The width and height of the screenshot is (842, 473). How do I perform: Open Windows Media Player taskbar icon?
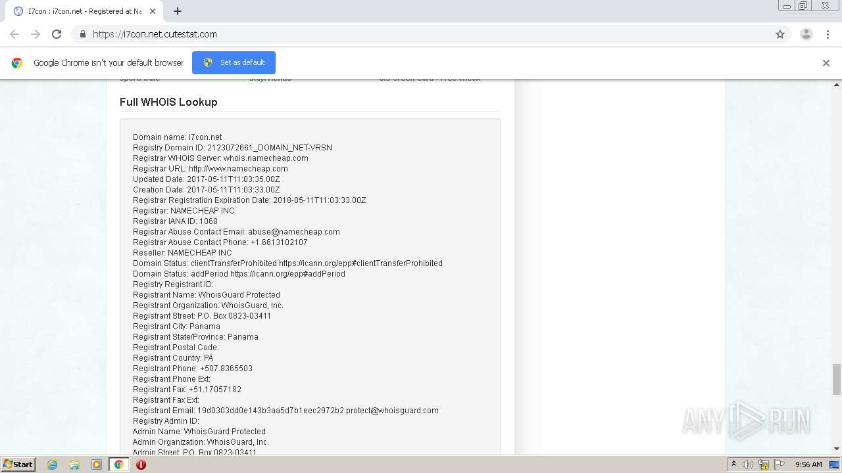97,464
